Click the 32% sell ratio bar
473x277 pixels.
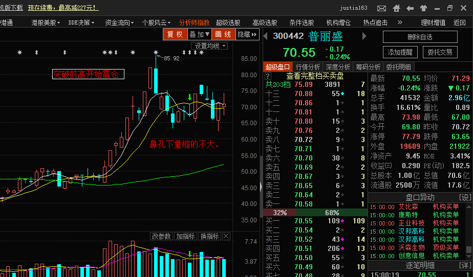click(x=279, y=213)
